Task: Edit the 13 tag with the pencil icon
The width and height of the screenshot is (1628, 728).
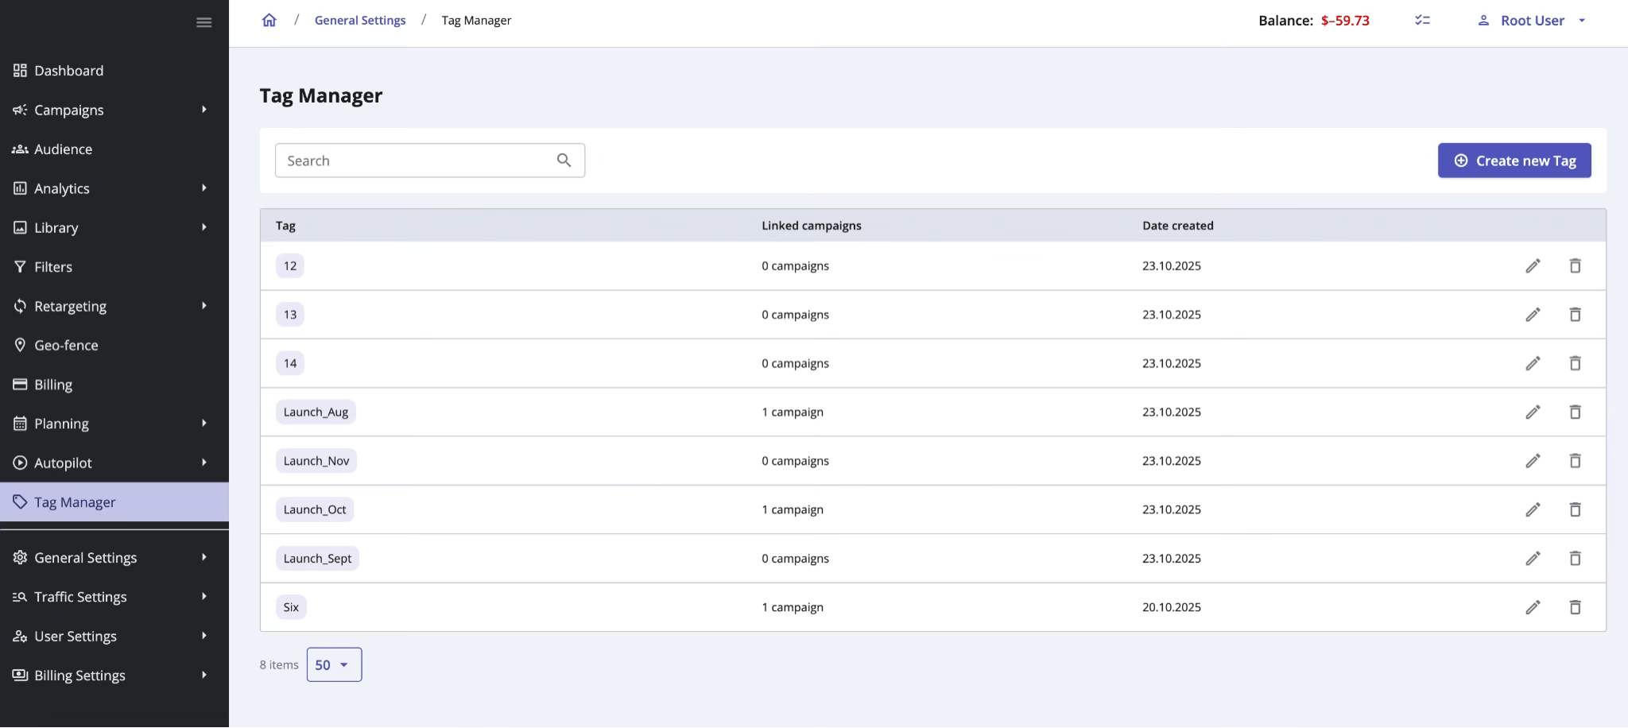Action: 1533,314
